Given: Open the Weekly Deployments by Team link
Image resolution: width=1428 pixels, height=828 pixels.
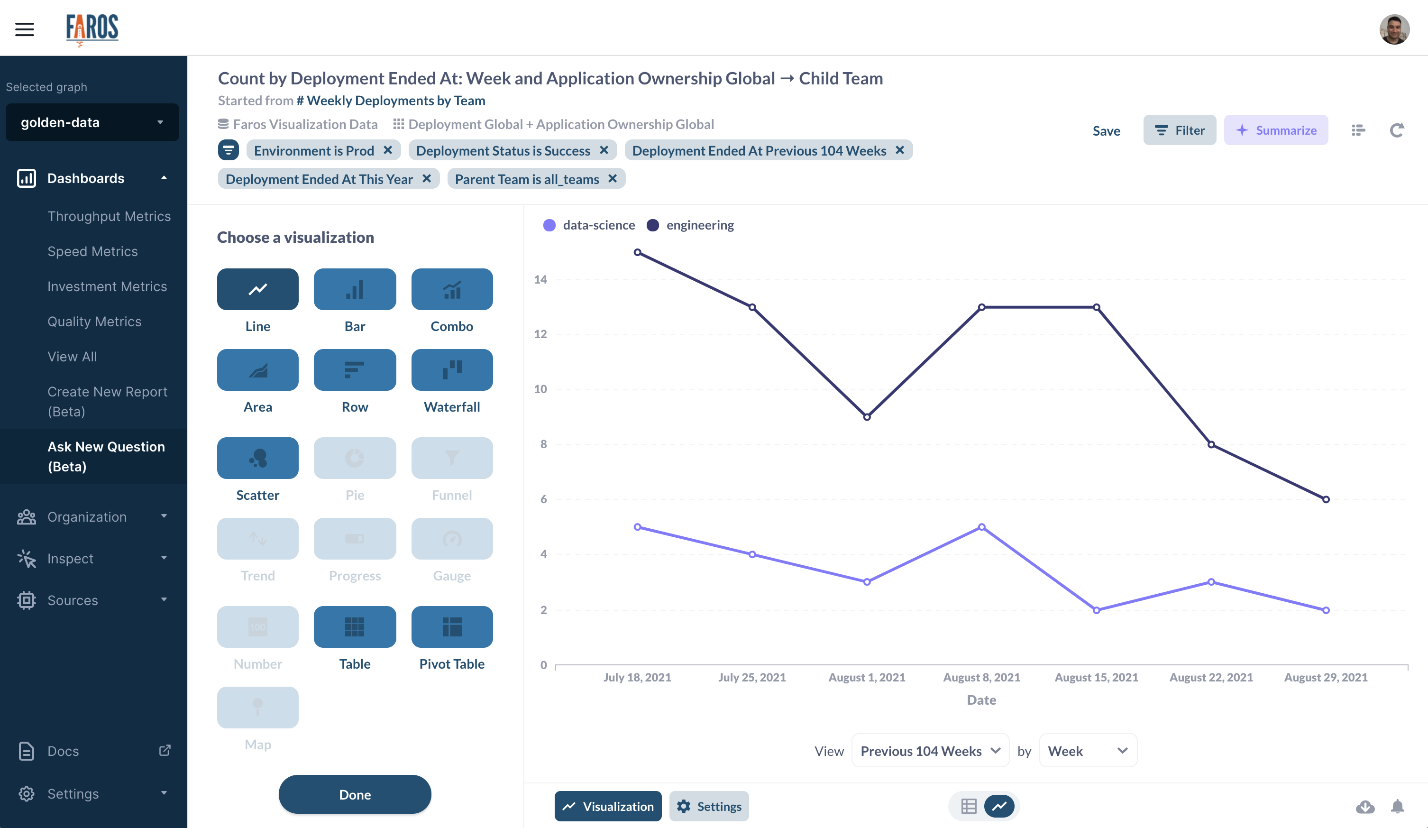Looking at the screenshot, I should click(x=391, y=101).
